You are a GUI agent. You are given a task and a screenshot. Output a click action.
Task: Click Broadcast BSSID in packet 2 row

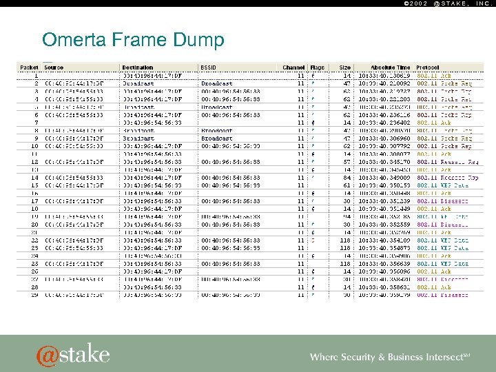(217, 83)
